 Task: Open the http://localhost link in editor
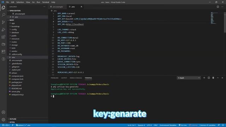[75, 24]
